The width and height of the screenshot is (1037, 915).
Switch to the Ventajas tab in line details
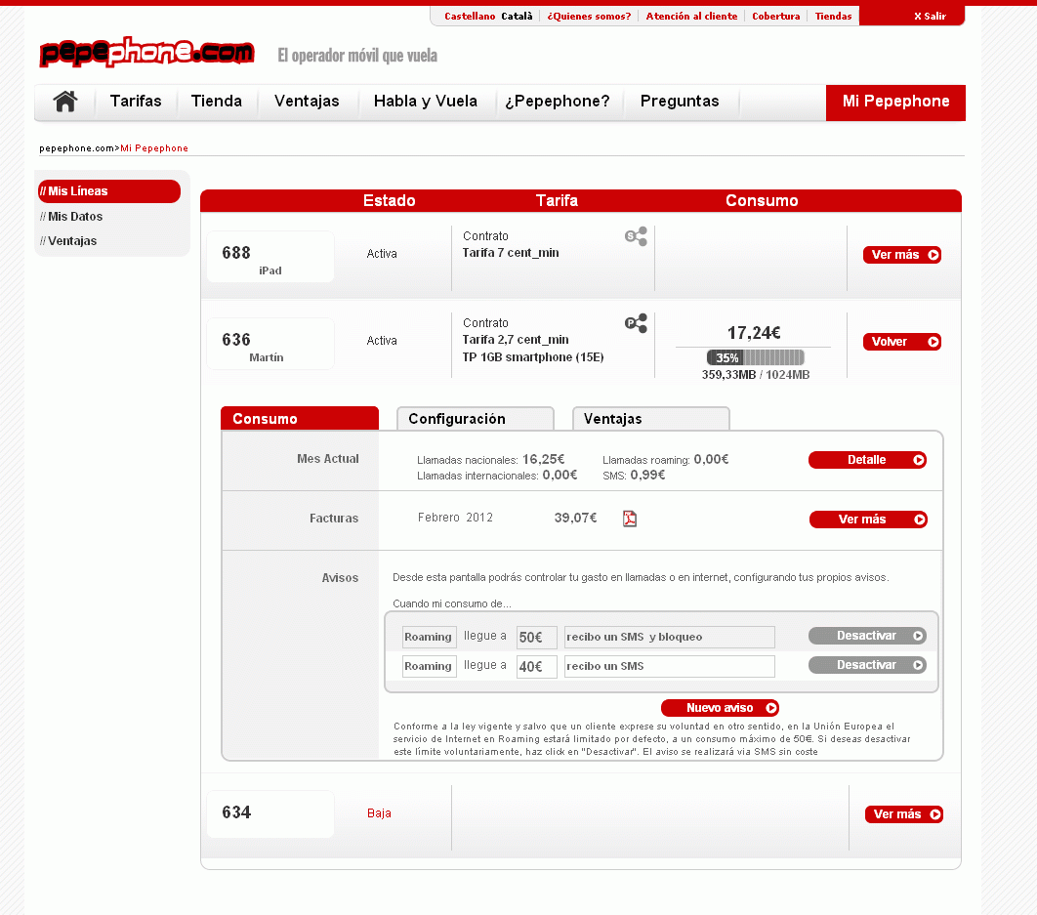pos(650,419)
